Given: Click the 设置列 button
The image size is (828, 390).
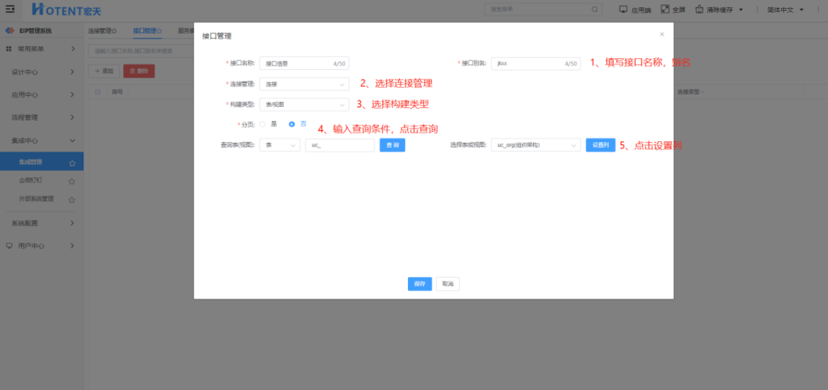Looking at the screenshot, I should (x=600, y=145).
